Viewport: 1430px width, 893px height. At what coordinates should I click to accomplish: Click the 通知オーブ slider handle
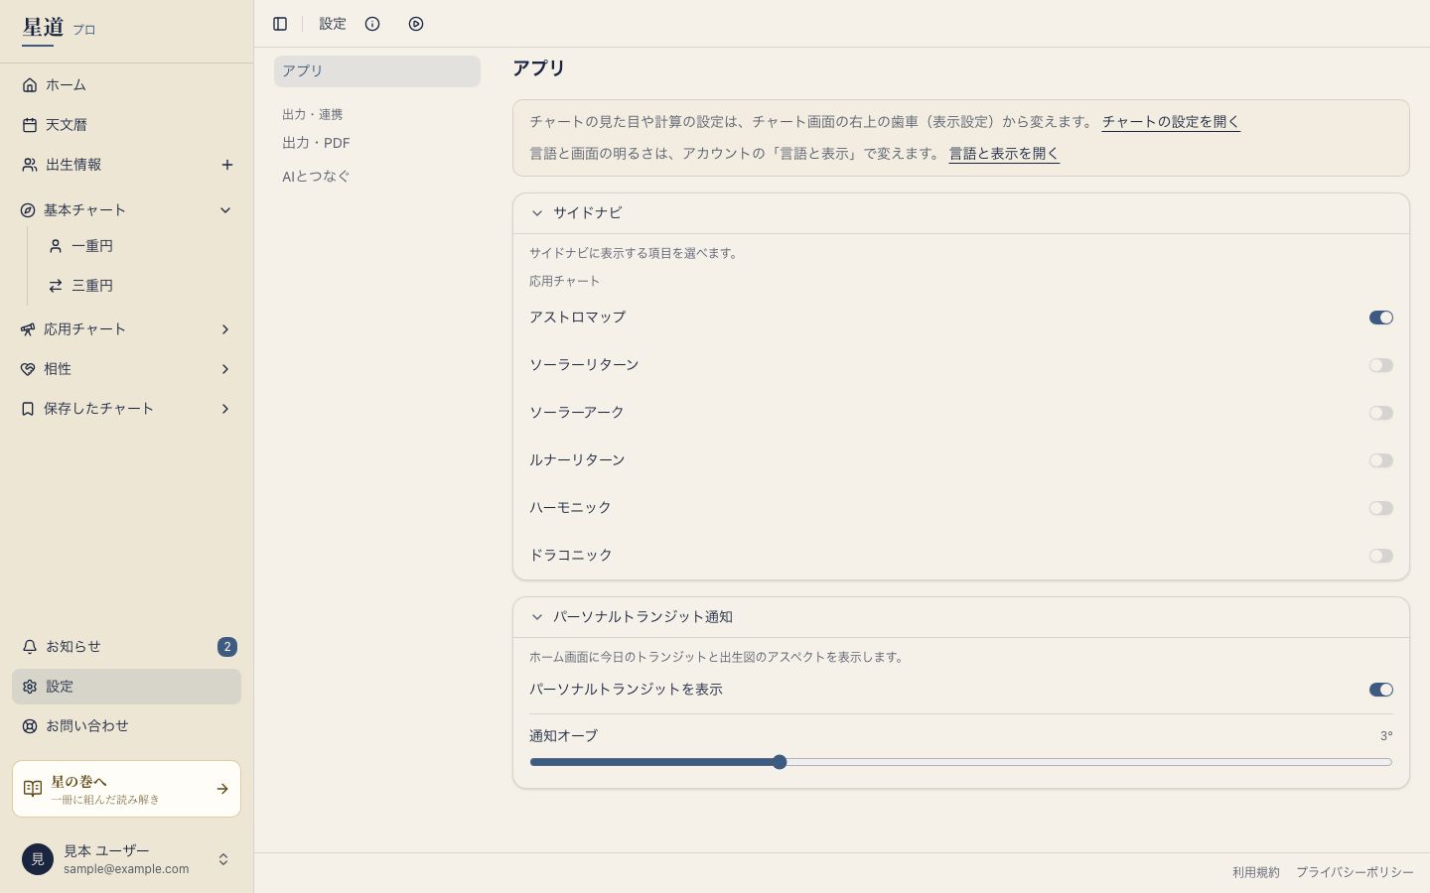pos(780,762)
